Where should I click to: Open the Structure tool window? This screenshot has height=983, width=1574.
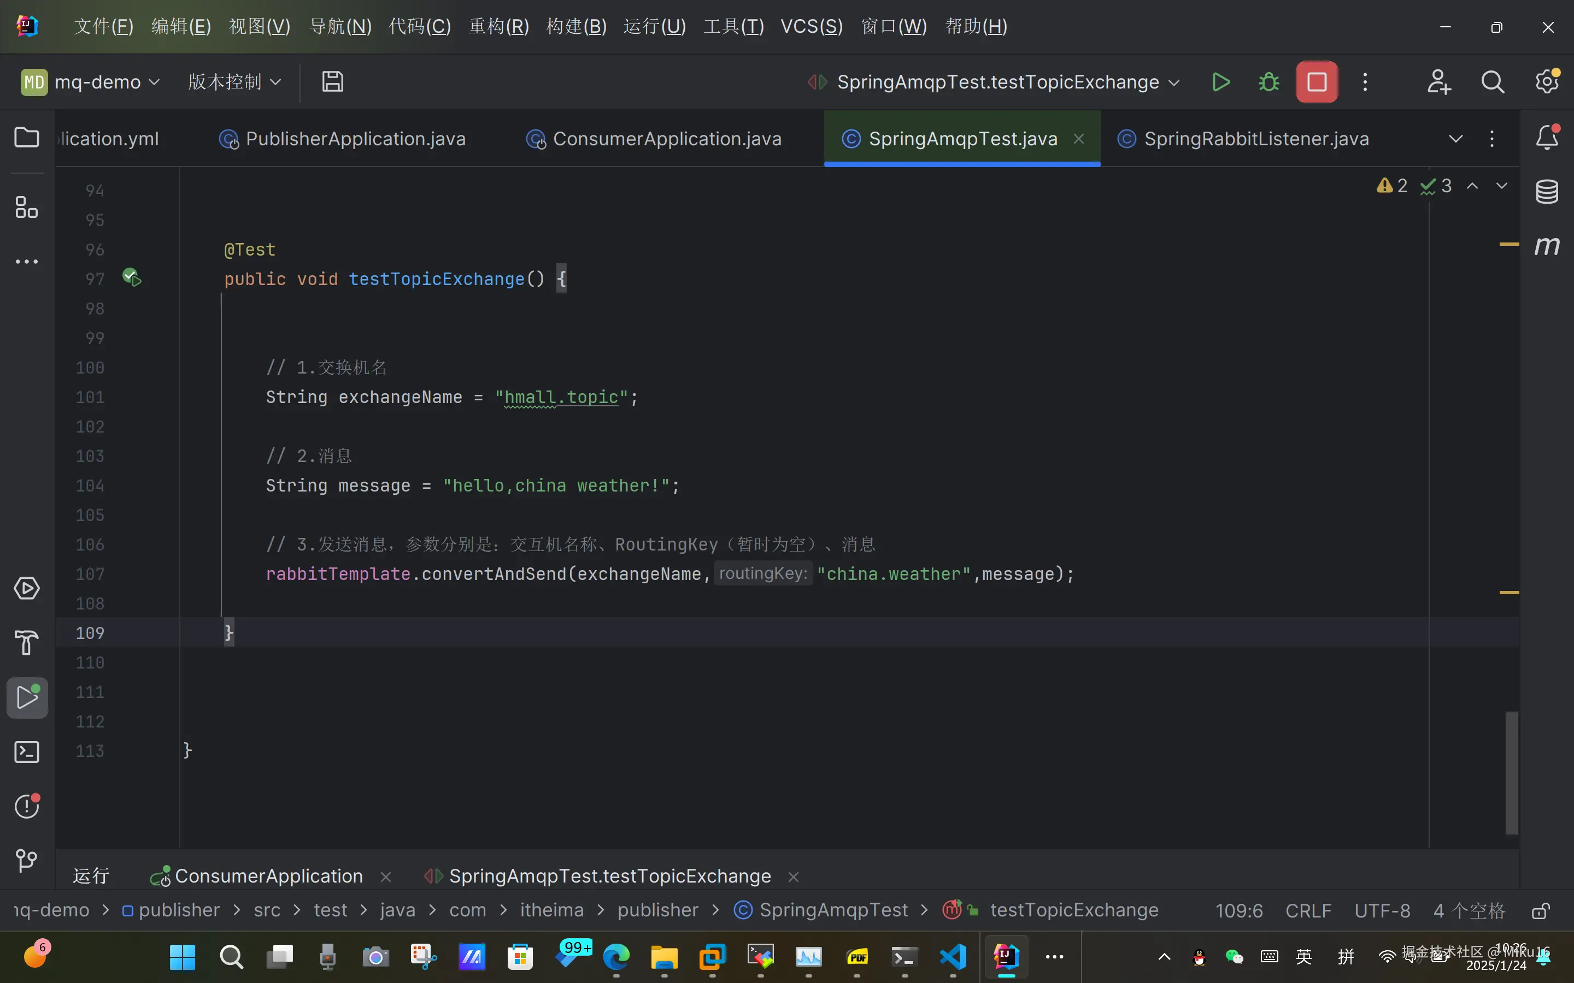[x=27, y=208]
